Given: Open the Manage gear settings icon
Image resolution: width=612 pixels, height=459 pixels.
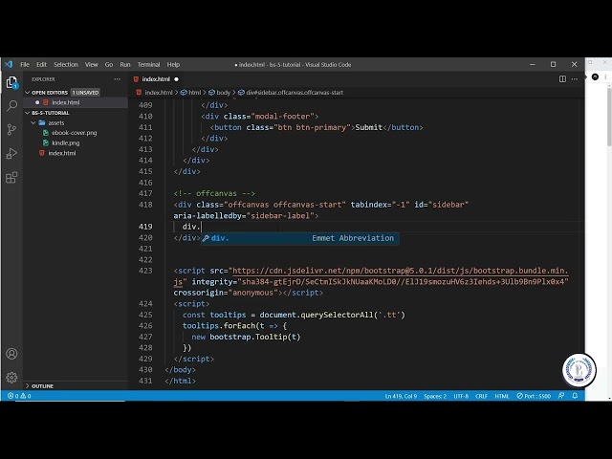Looking at the screenshot, I should tap(11, 378).
